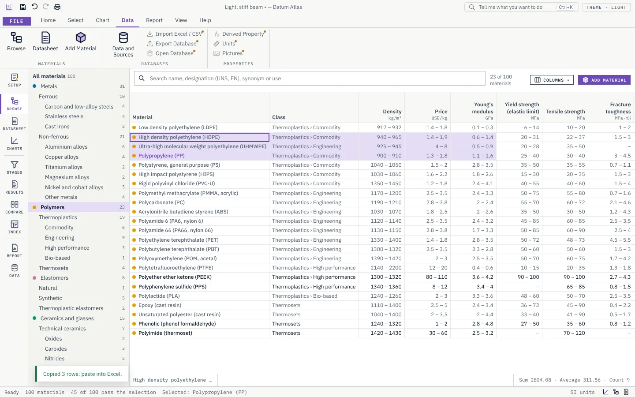Open Derived Property
The image size is (635, 397).
click(x=239, y=34)
